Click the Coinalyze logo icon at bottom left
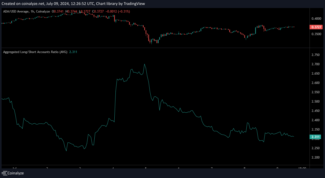325x178 pixels. [x=4, y=173]
